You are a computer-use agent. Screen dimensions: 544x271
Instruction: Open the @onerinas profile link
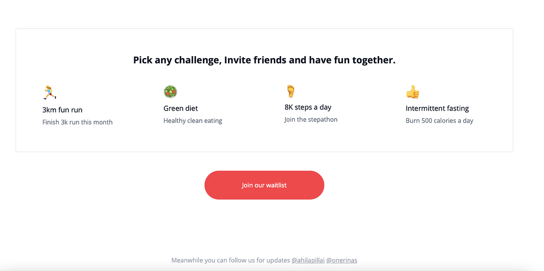click(342, 260)
